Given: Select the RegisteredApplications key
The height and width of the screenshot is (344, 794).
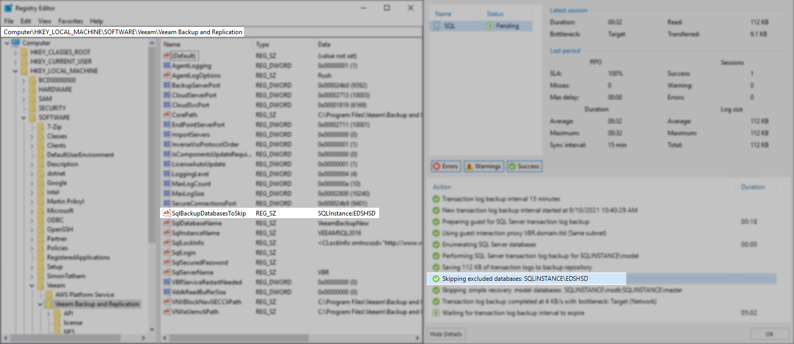Looking at the screenshot, I should tap(78, 257).
